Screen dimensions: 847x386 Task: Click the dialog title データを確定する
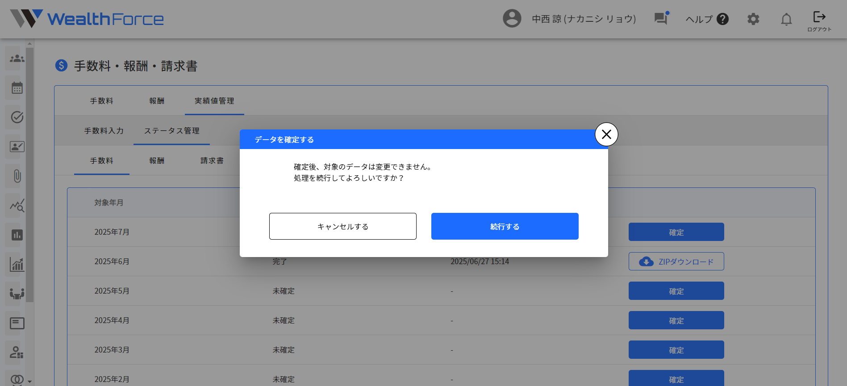point(284,140)
